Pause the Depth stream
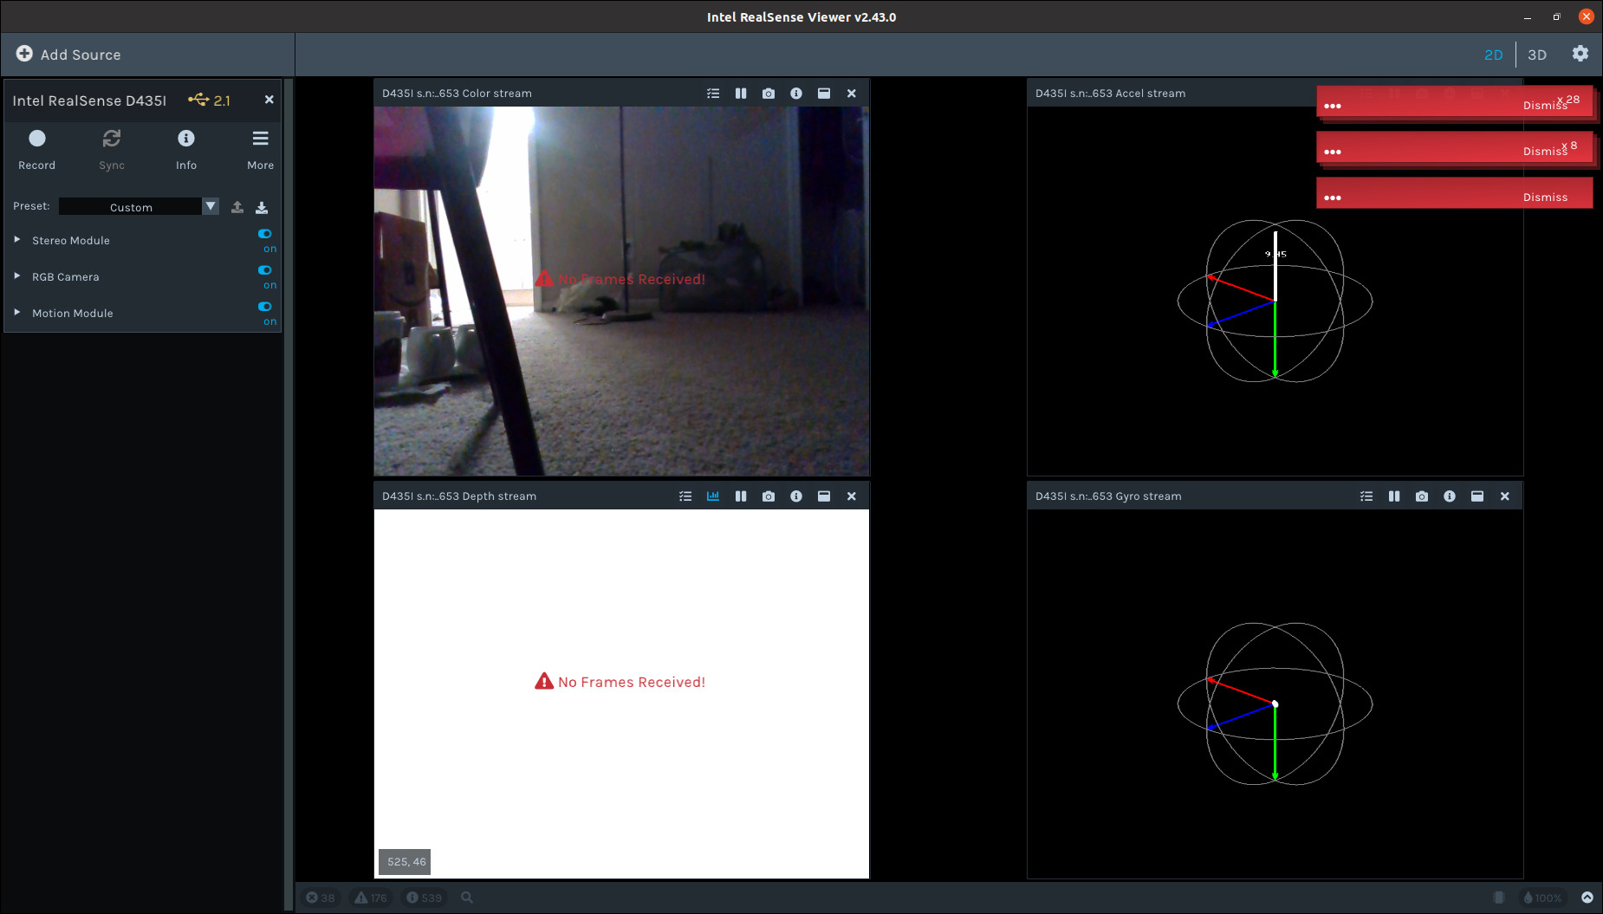The width and height of the screenshot is (1603, 914). click(741, 496)
